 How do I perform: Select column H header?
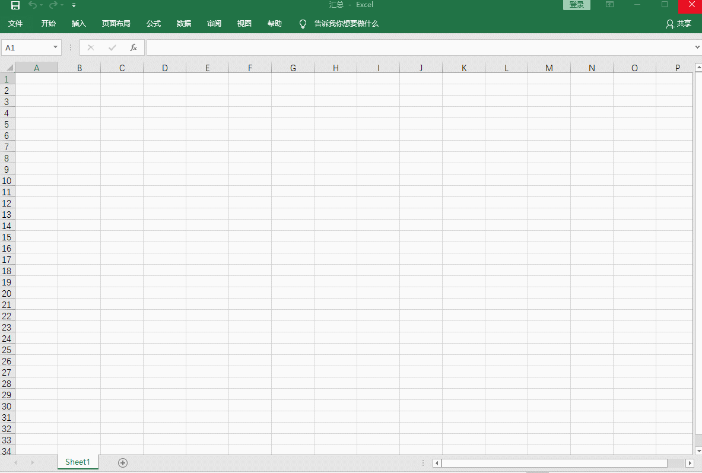pos(336,68)
